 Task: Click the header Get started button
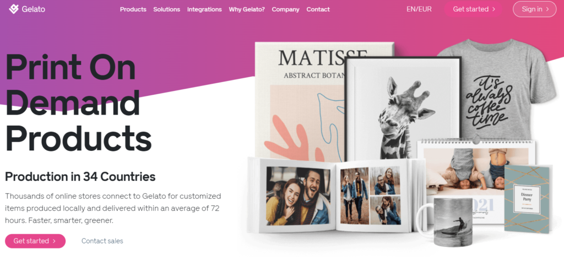(x=473, y=9)
